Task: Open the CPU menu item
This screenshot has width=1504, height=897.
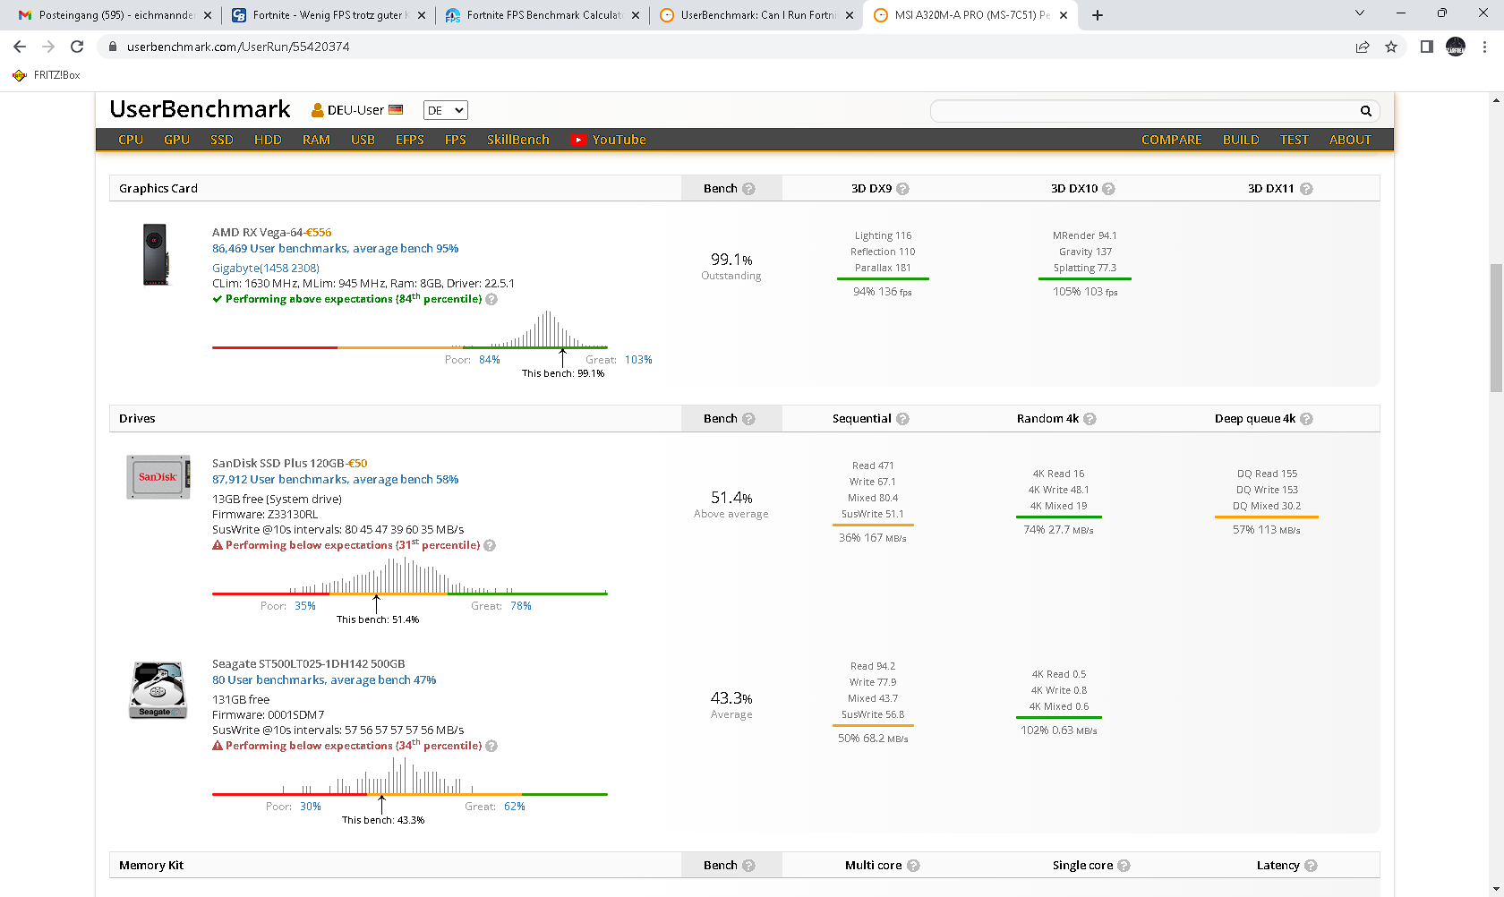Action: pos(131,140)
